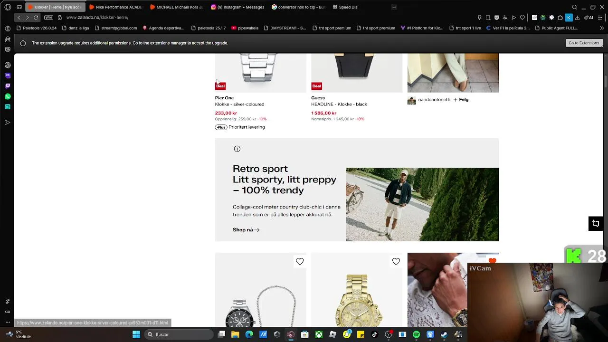The width and height of the screenshot is (608, 342).
Task: Click the blue K extension icon
Action: pos(569,18)
